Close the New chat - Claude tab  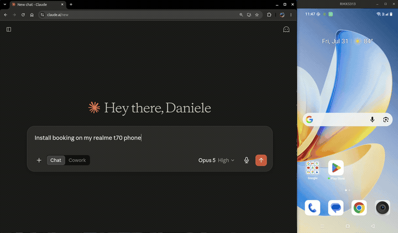pos(62,4)
